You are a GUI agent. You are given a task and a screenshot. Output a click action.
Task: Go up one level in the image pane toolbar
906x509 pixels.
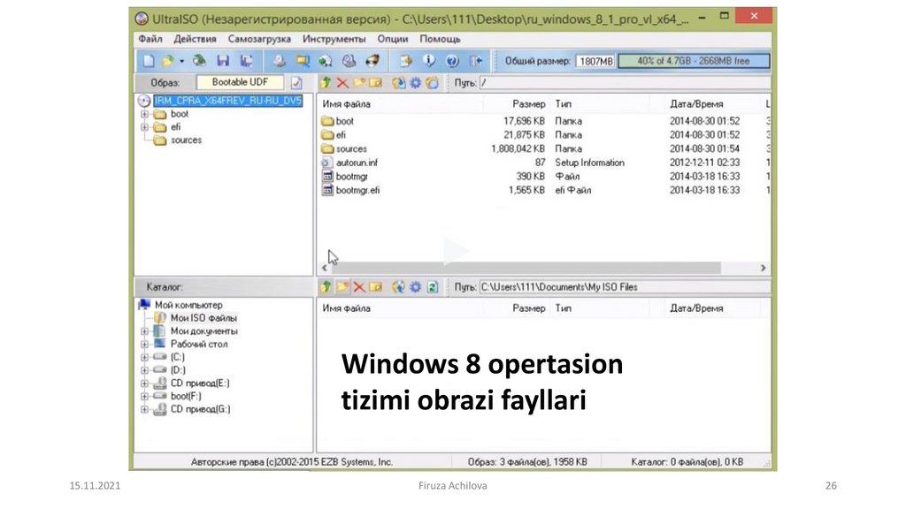pos(326,82)
